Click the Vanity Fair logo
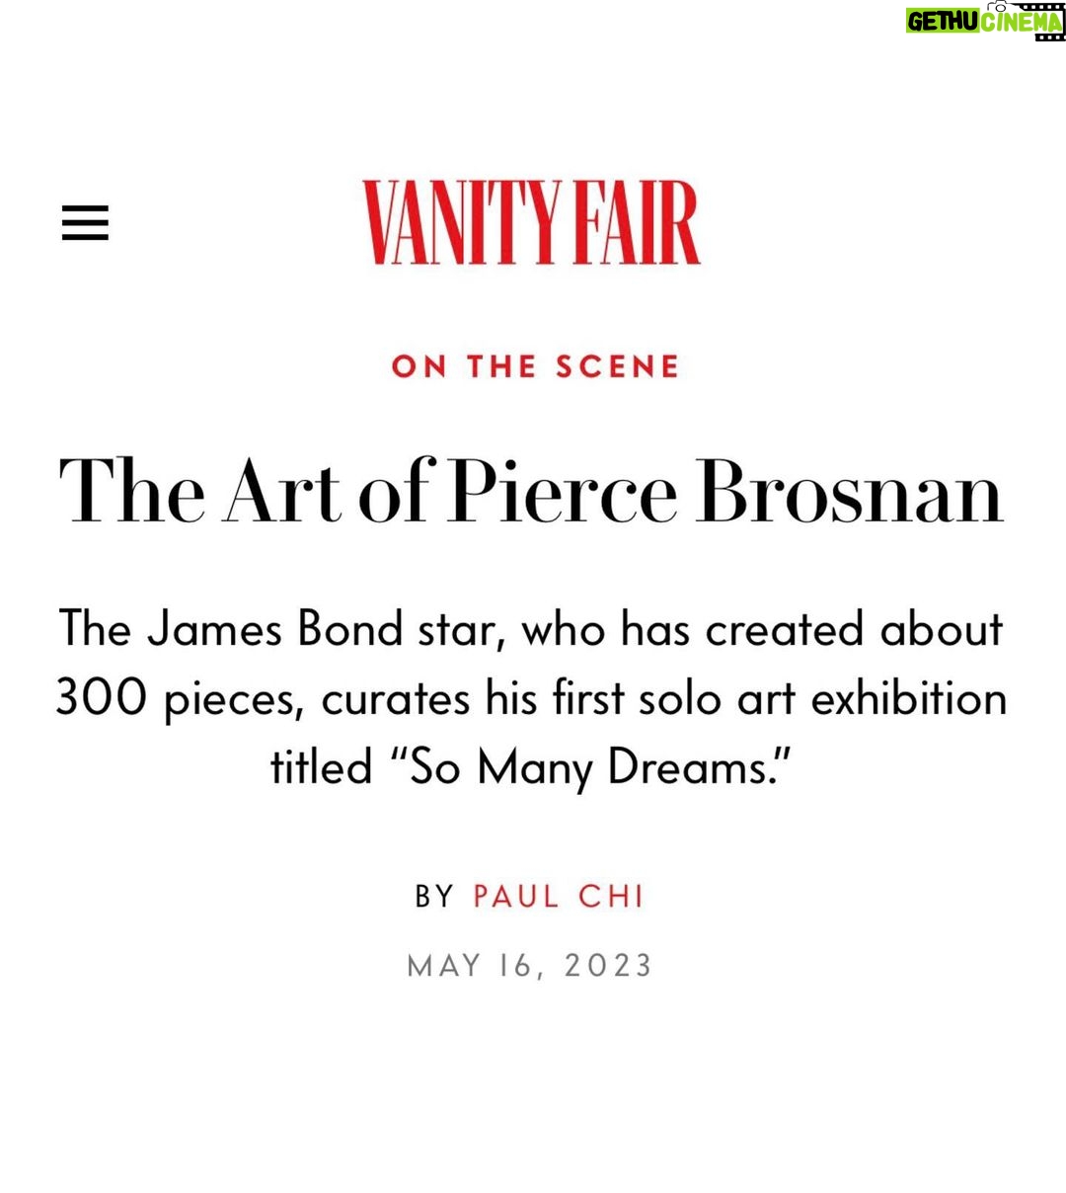The image size is (1066, 1193). coord(532,222)
